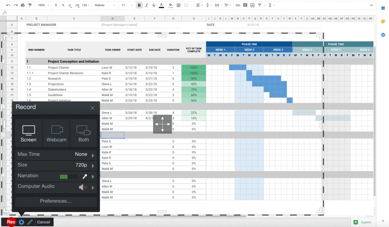The width and height of the screenshot is (389, 227).
Task: Insert a link with chain icon
Action: 238,5
